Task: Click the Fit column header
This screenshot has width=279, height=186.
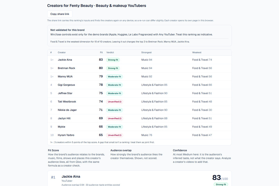Action: pos(101,53)
